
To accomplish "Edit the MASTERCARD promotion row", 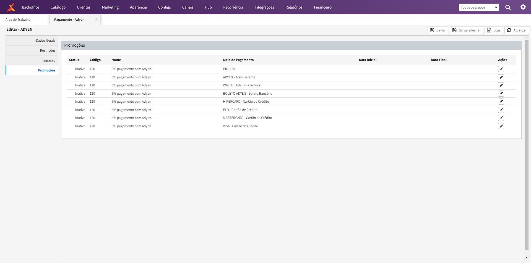I will click(x=501, y=118).
